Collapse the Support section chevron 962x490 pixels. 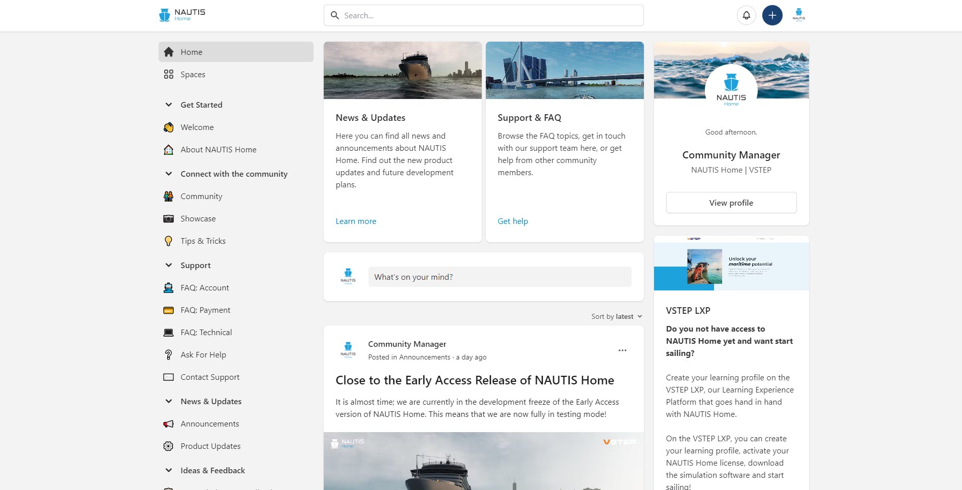[169, 265]
